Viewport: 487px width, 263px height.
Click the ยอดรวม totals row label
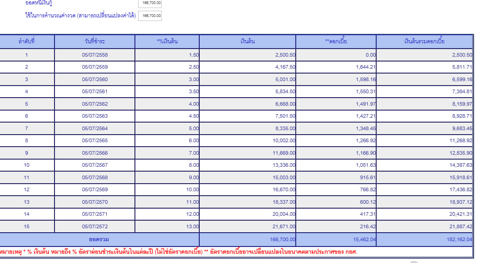click(99, 239)
